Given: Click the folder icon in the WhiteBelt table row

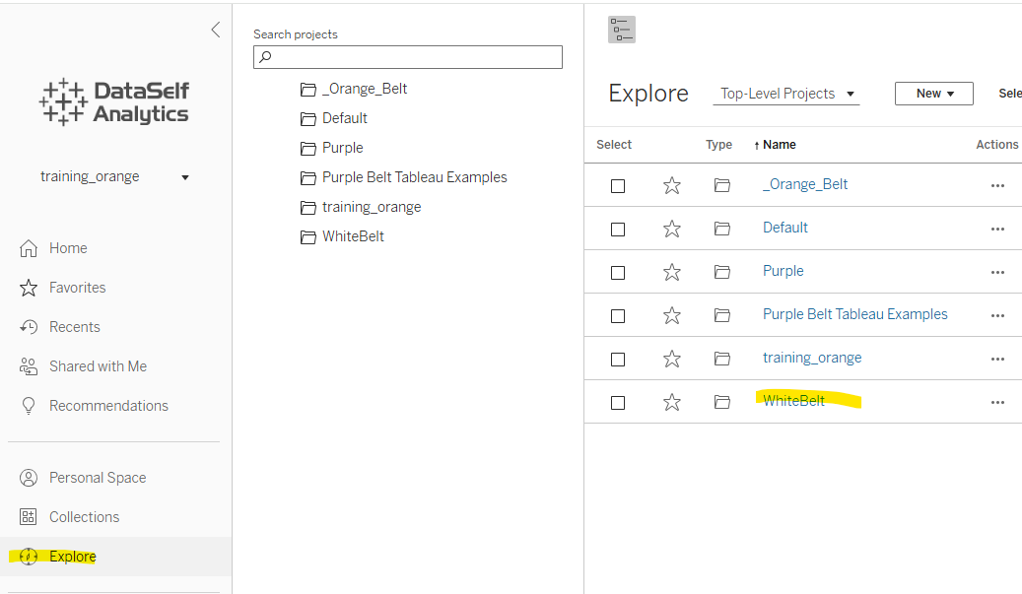Looking at the screenshot, I should [722, 402].
